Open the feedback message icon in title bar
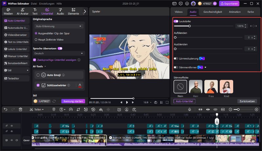The image size is (262, 151). click(181, 4)
